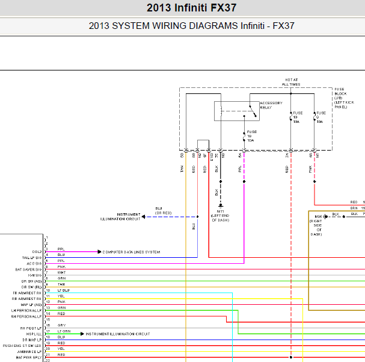This screenshot has height=362, width=365.
Task: Click the 'BLU' wire label at pin 18
Action: 61,337
